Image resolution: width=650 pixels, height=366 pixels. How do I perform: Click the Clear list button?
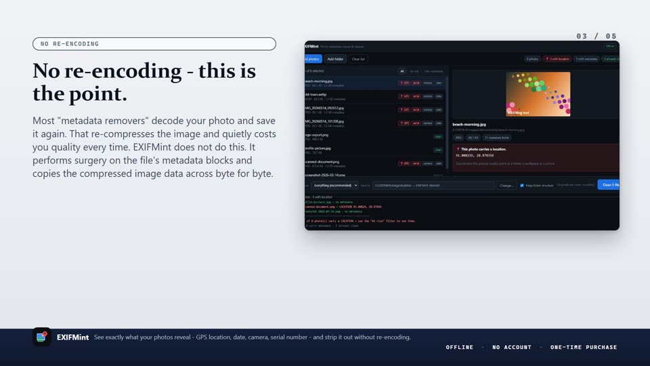point(358,59)
